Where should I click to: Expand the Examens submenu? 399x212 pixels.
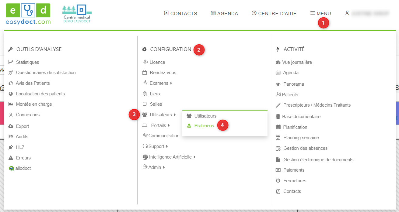[171, 83]
